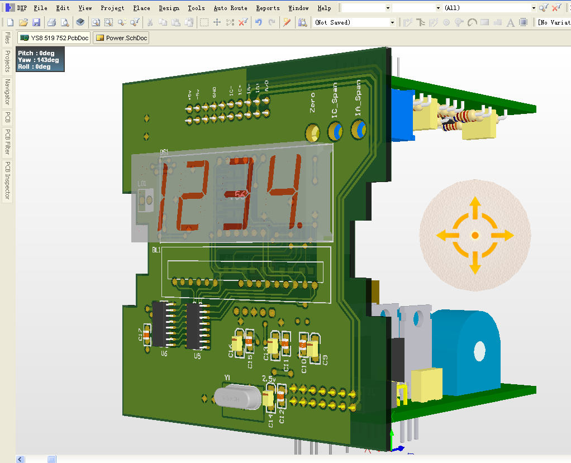
Task: Redo the last undone action
Action: click(272, 22)
